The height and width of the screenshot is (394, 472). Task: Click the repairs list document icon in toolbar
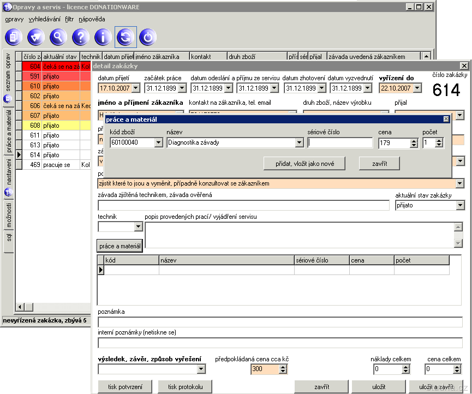[14, 37]
